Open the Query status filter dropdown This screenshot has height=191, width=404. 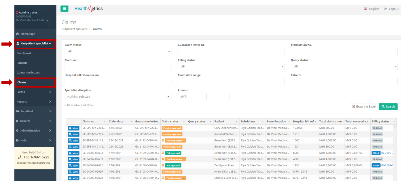[344, 67]
